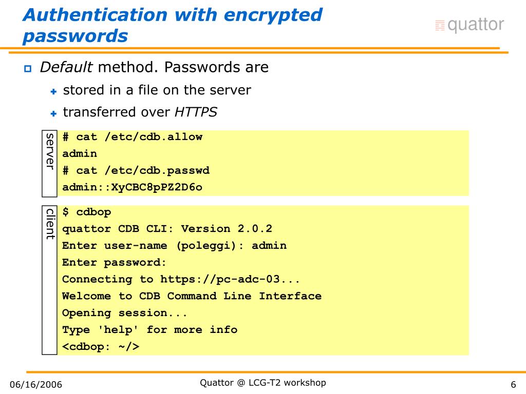Click the plus bullet beside 'transferred over HTTPS'
Screen dimensions: 526x394
pyautogui.click(x=53, y=113)
